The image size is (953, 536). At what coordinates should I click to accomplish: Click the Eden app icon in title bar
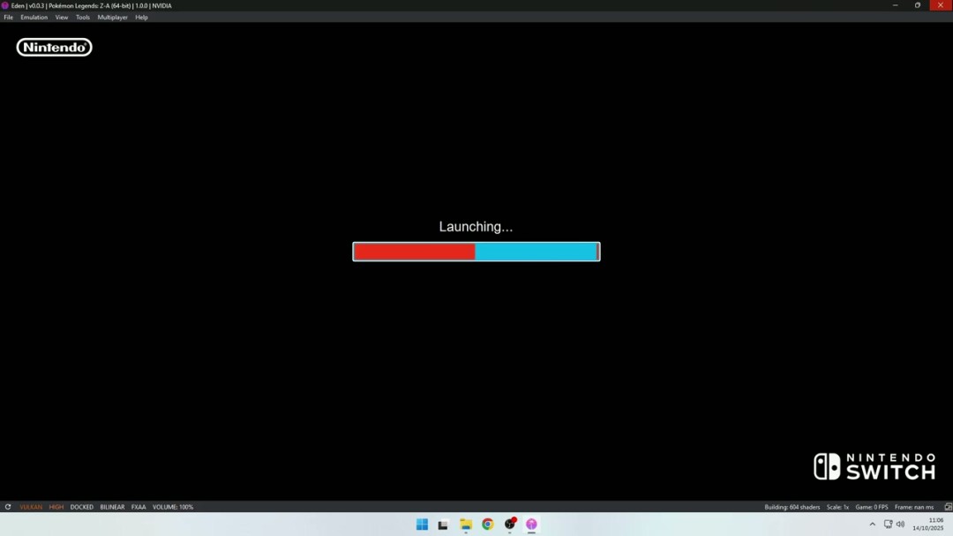[x=5, y=5]
